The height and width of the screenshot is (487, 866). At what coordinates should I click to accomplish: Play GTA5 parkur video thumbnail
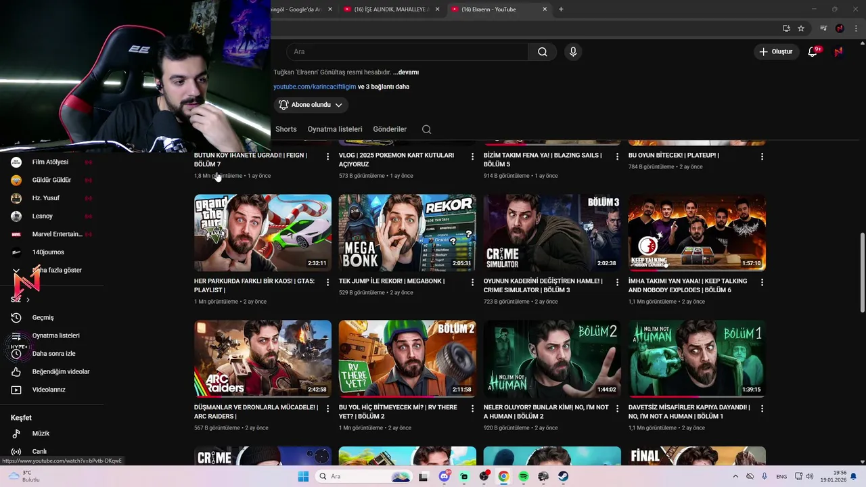click(263, 233)
